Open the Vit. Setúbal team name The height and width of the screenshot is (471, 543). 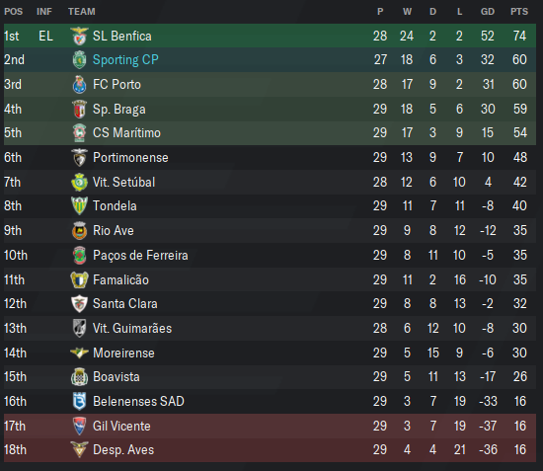123,182
